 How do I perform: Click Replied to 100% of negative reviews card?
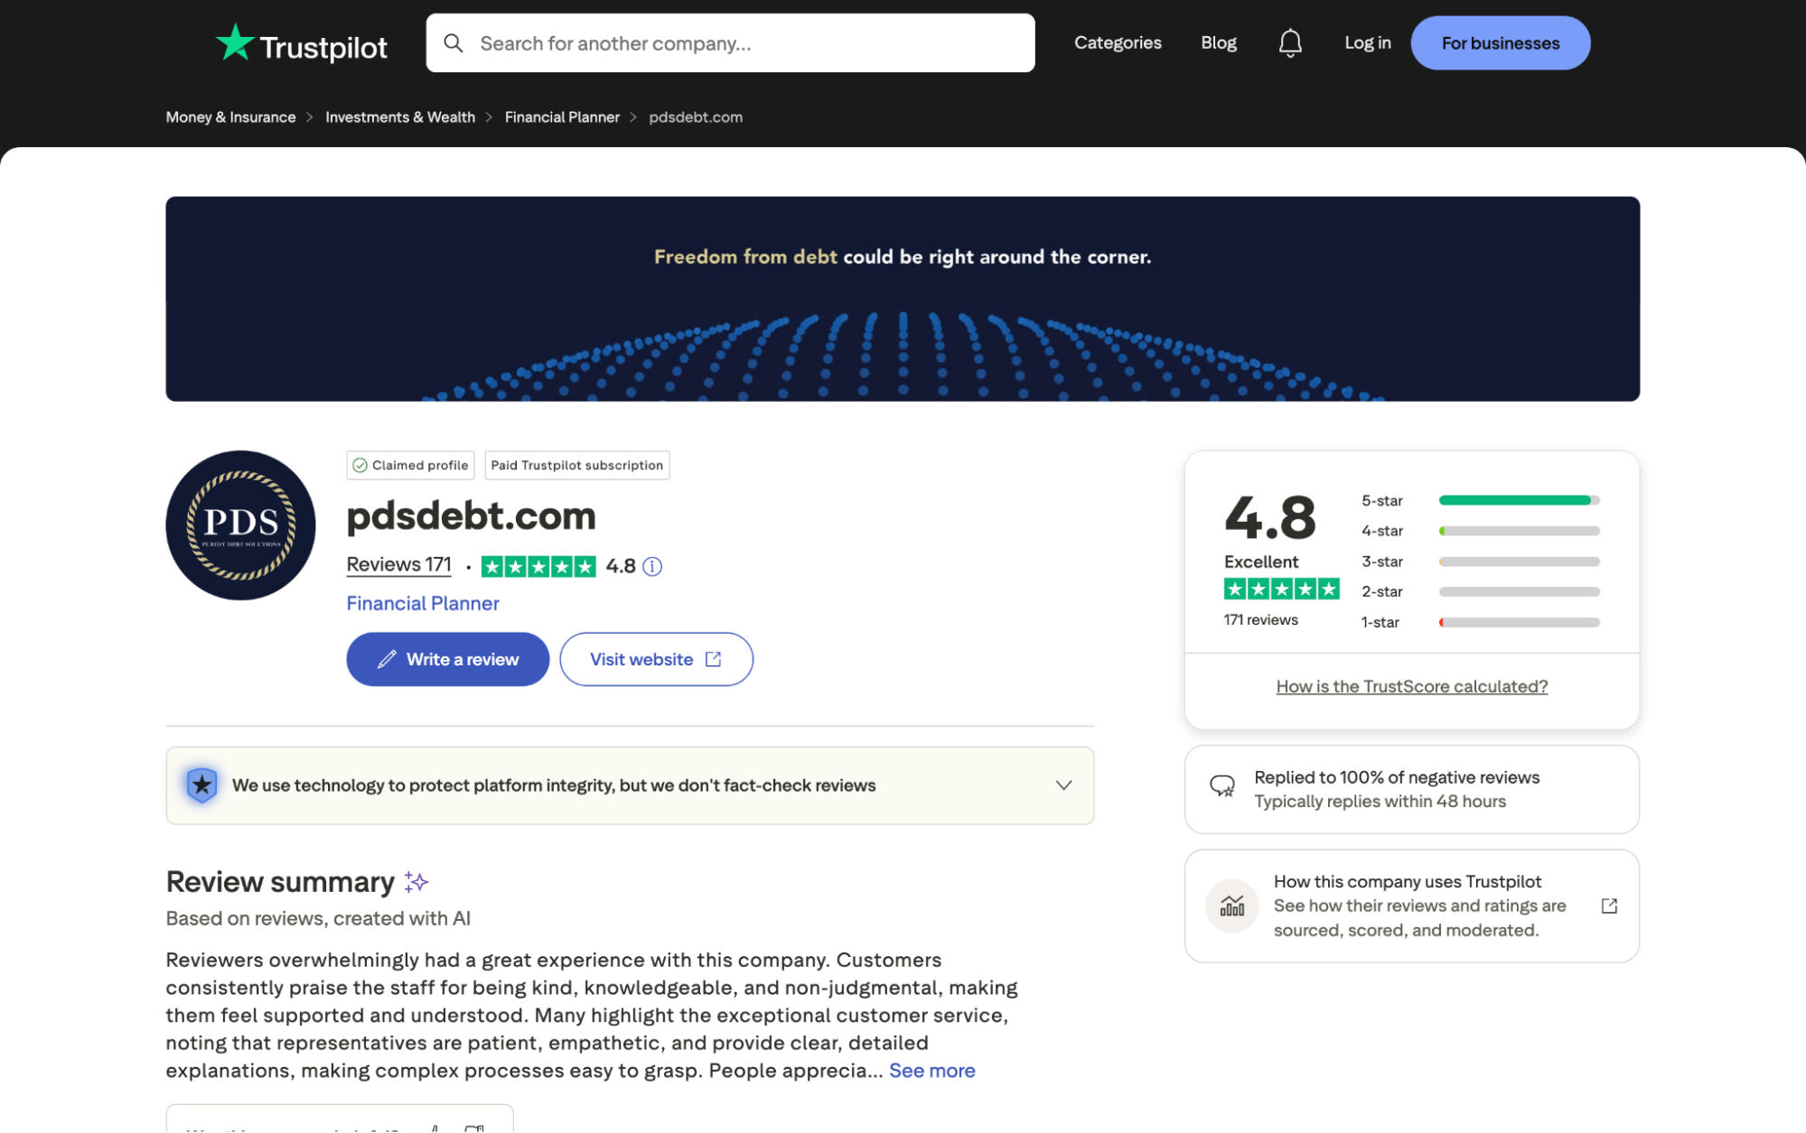(x=1411, y=789)
